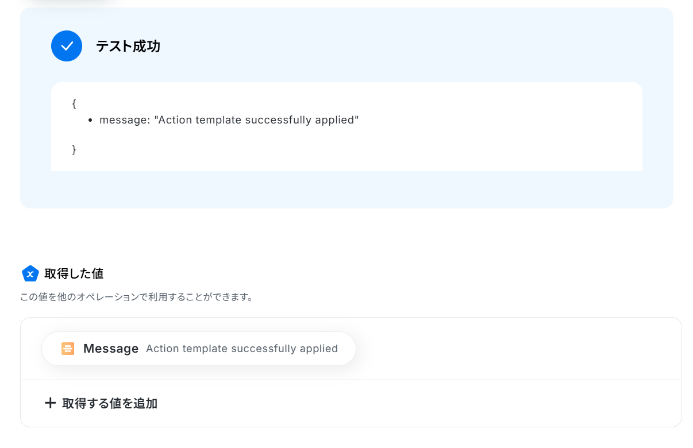This screenshot has width=693, height=448.
Task: Click the テスト成功 heading
Action: click(x=128, y=47)
